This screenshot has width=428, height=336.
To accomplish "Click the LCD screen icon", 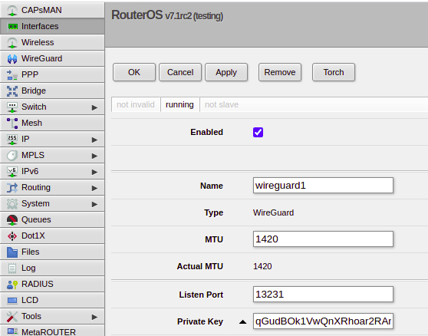I will tap(12, 300).
